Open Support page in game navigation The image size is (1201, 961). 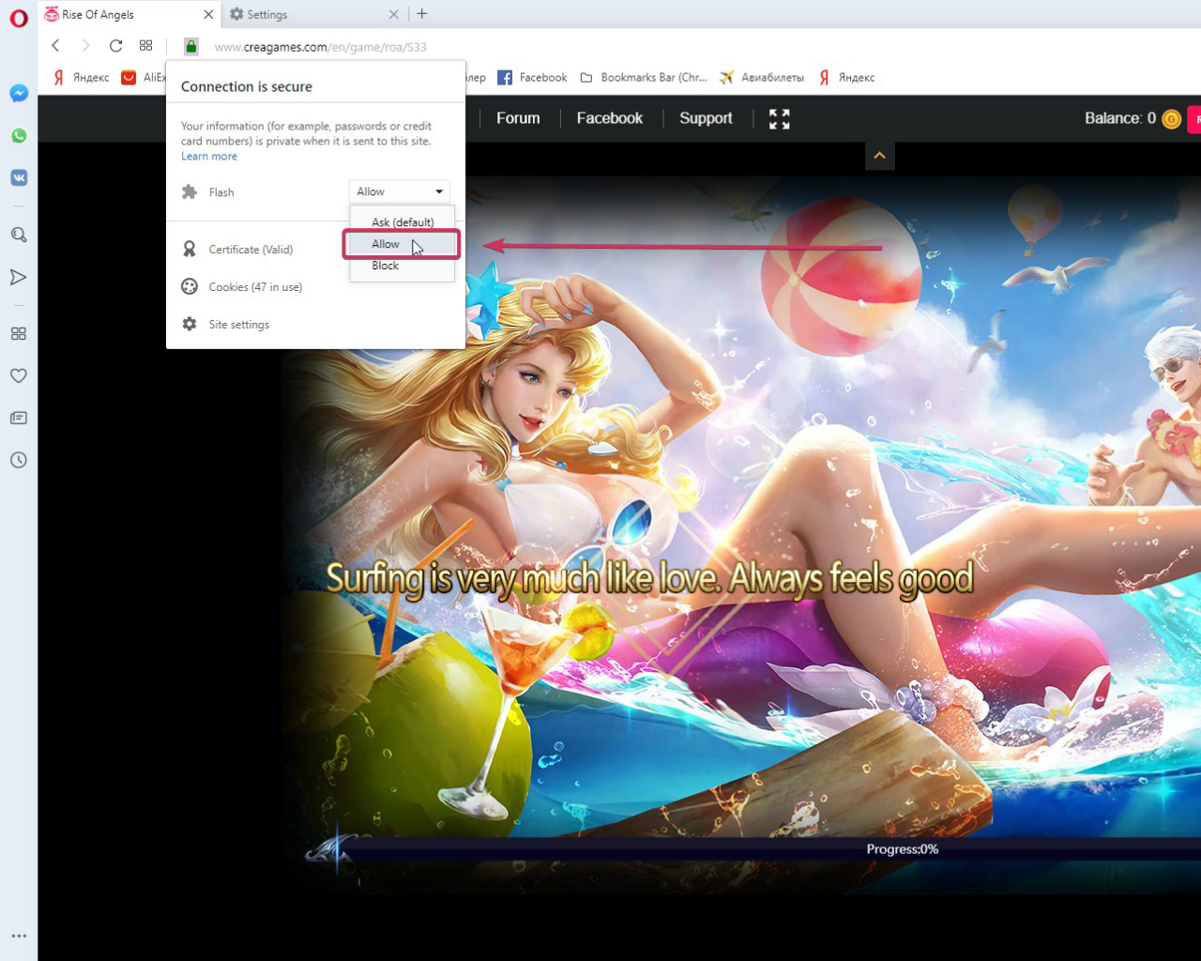point(706,118)
